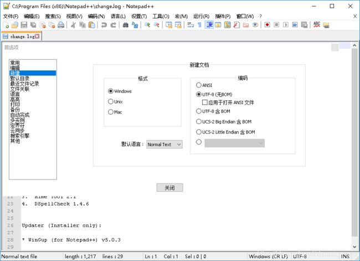Click the vertical scrollbar up arrow
This screenshot has width=360, height=261.
[x=354, y=45]
